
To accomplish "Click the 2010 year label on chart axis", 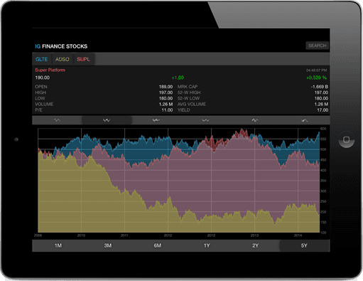I will pos(81,235).
